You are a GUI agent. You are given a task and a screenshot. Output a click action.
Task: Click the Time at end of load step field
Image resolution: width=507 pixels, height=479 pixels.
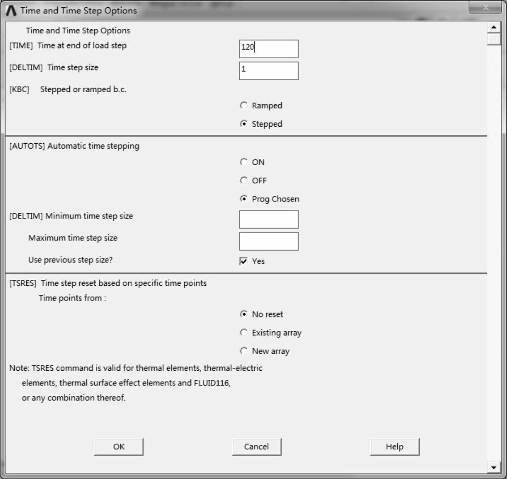pyautogui.click(x=269, y=49)
